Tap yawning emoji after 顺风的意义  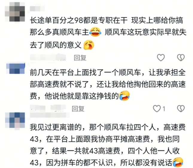tap(89, 45)
